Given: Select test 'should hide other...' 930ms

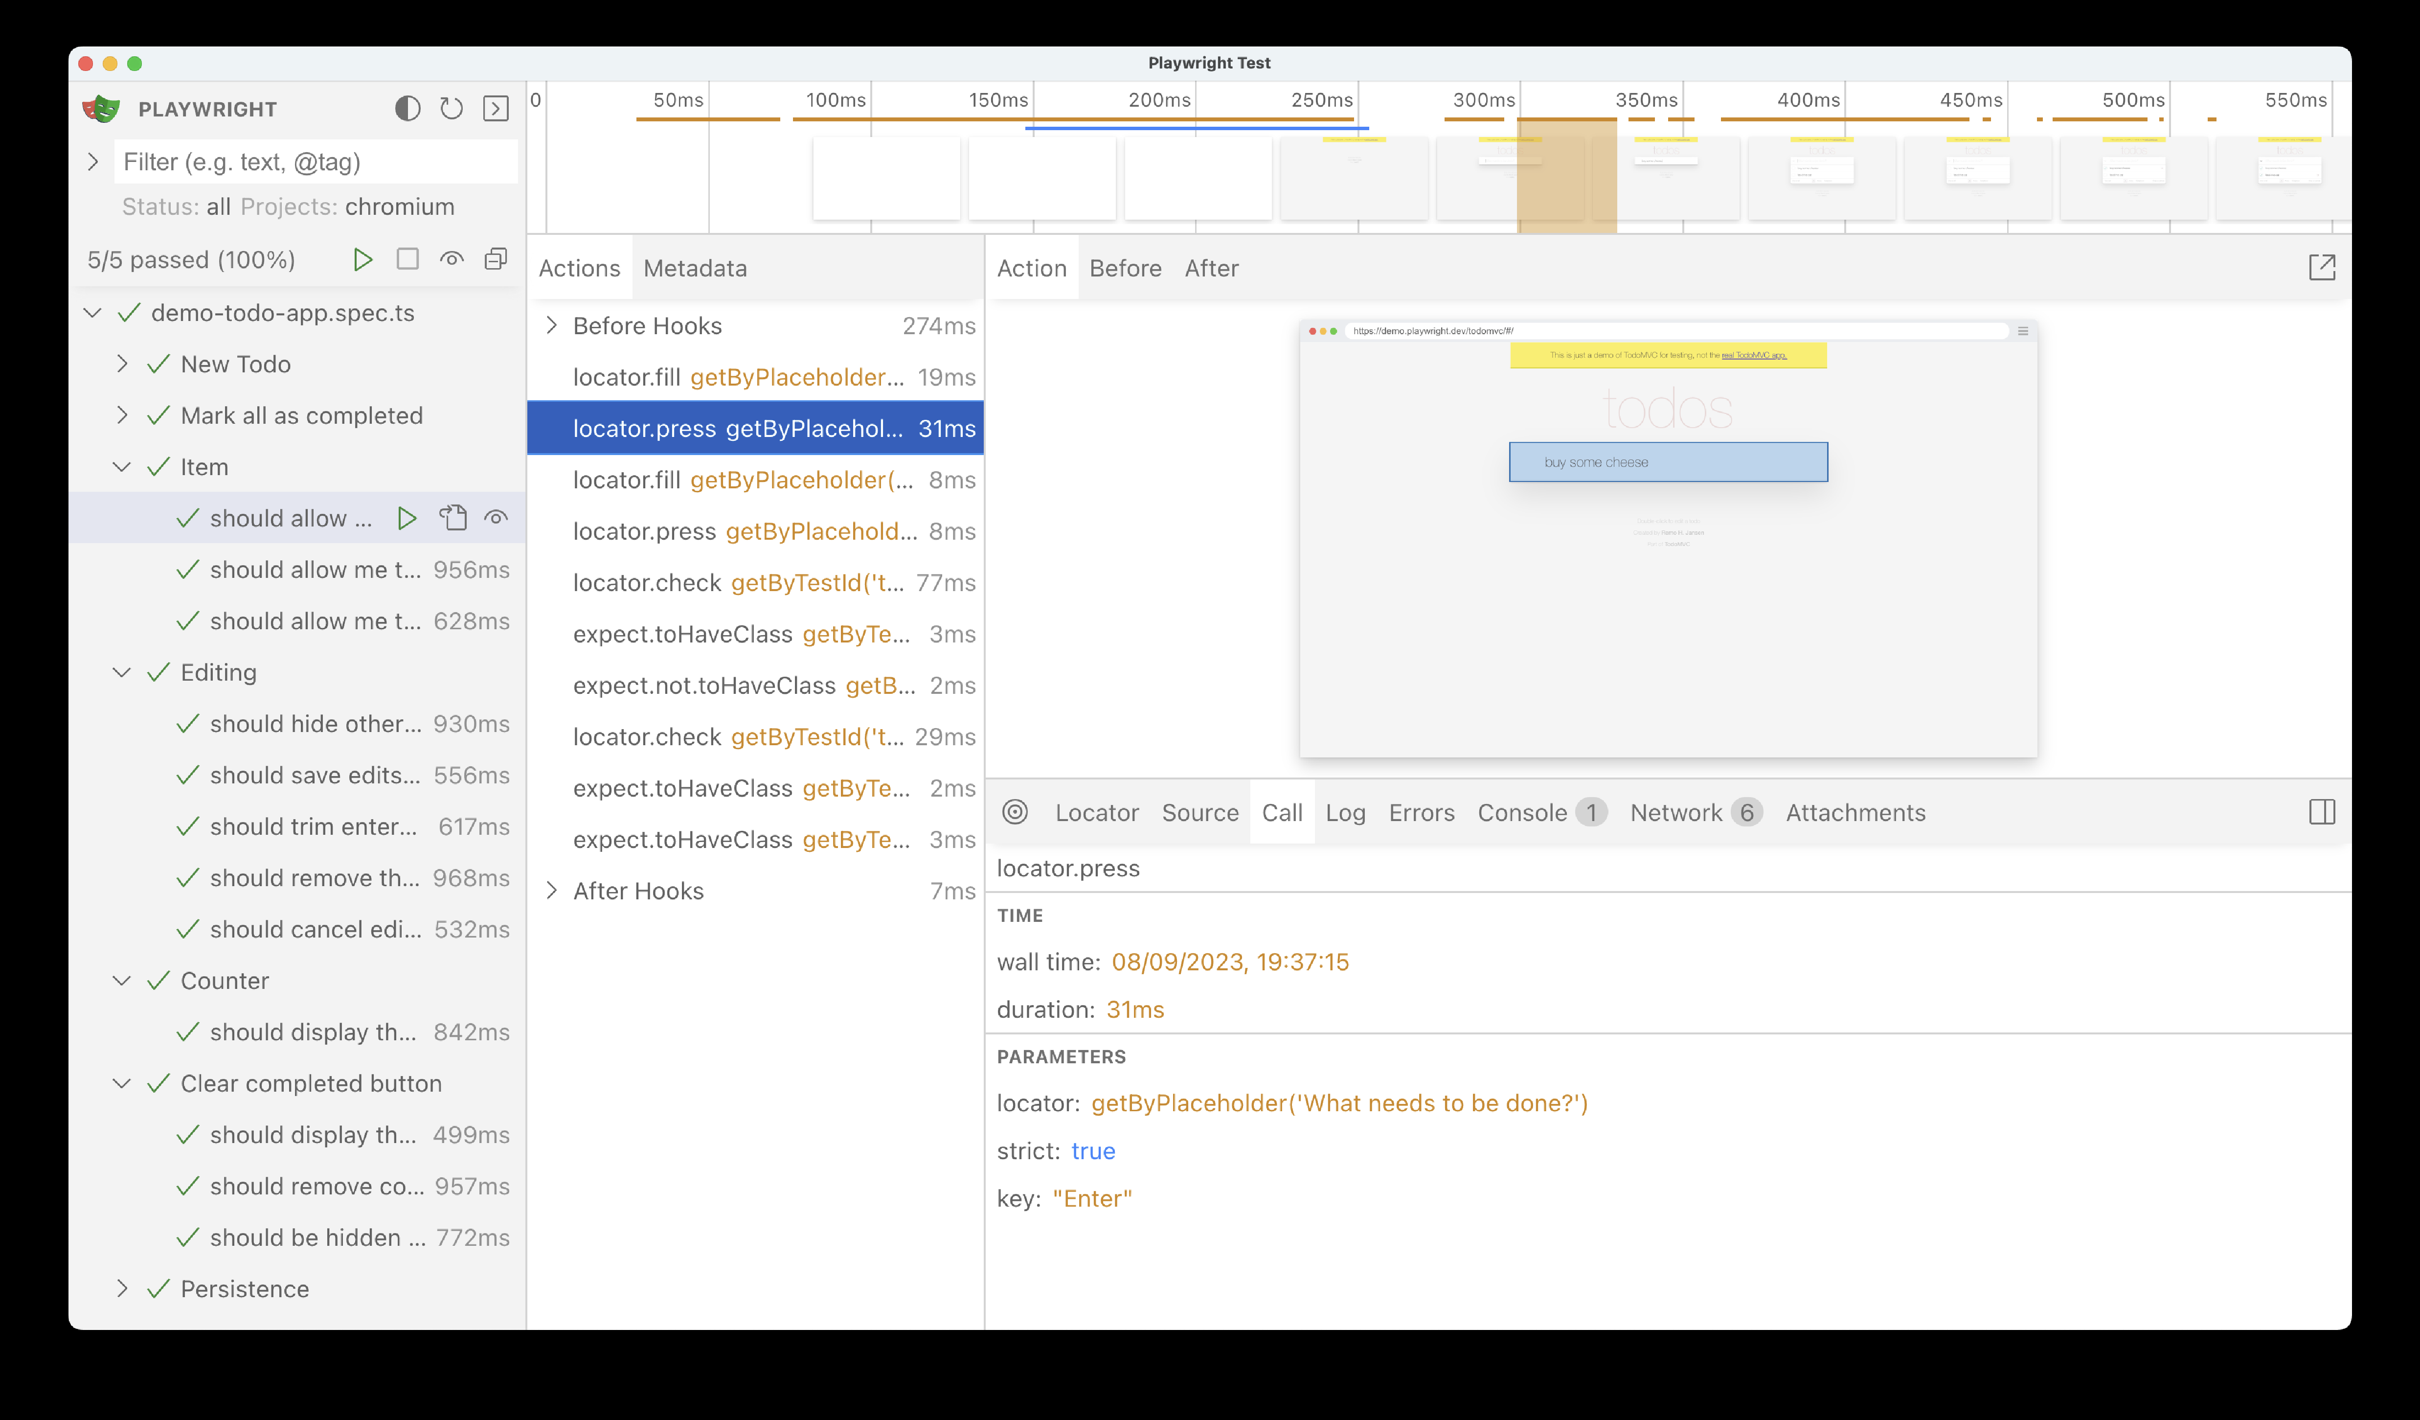Looking at the screenshot, I should coord(298,724).
